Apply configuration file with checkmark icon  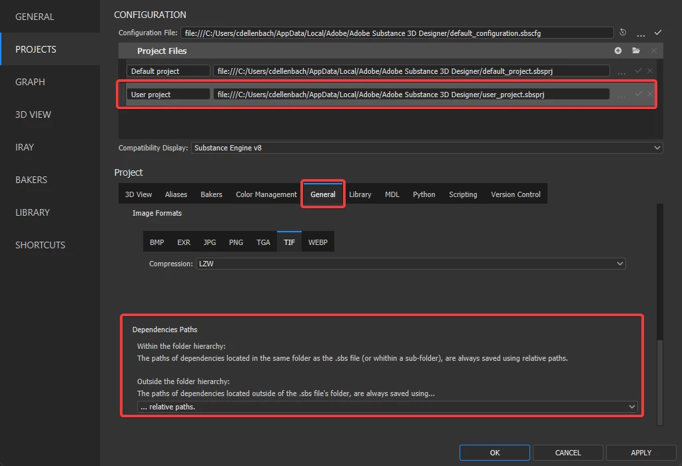658,32
